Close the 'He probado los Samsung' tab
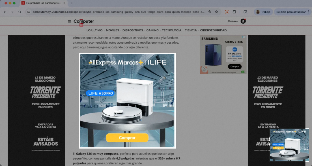The width and height of the screenshot is (312, 166). point(64,3)
